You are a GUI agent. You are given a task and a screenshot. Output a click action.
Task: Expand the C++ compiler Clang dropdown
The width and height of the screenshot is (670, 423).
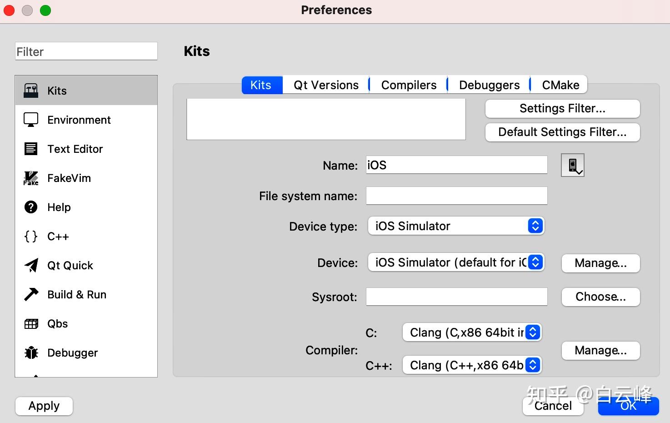472,365
